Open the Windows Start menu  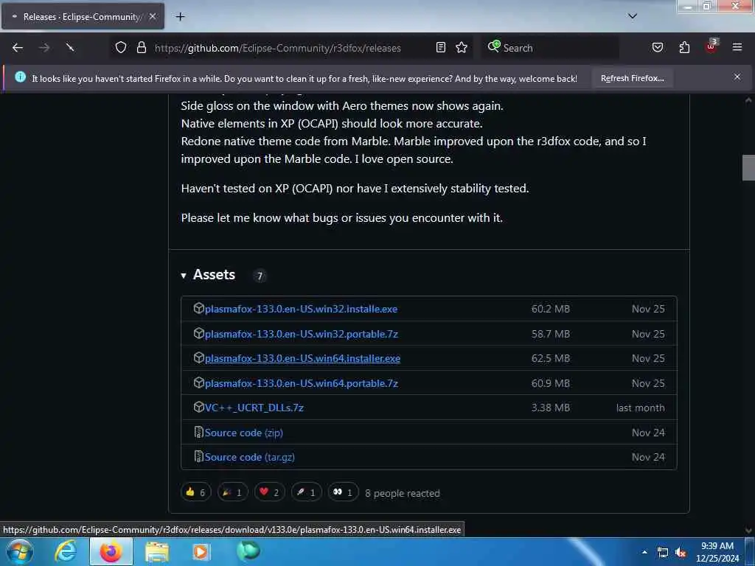coord(19,551)
